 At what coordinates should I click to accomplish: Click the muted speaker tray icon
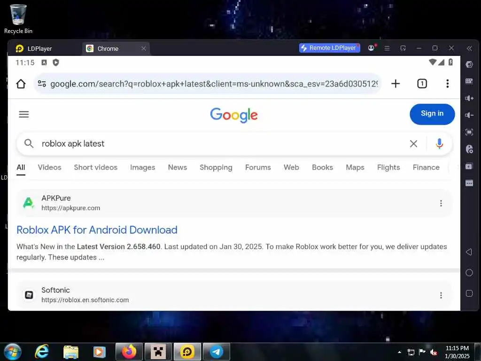[x=434, y=352]
